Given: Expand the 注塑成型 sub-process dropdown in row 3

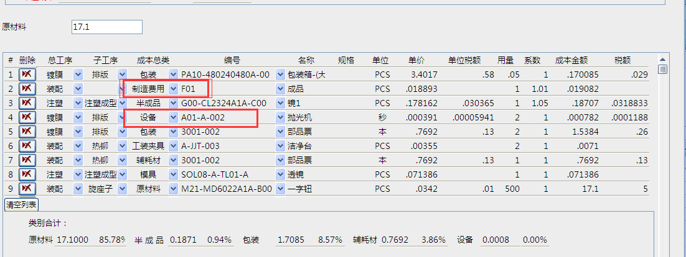Looking at the screenshot, I should [x=122, y=103].
